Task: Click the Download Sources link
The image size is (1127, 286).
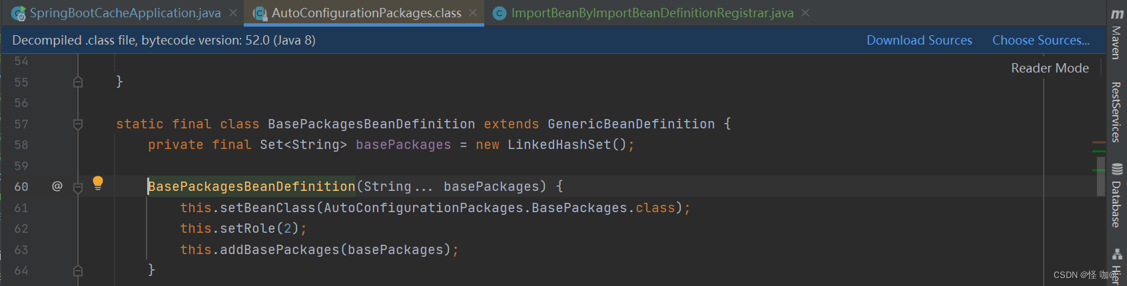Action: click(919, 40)
